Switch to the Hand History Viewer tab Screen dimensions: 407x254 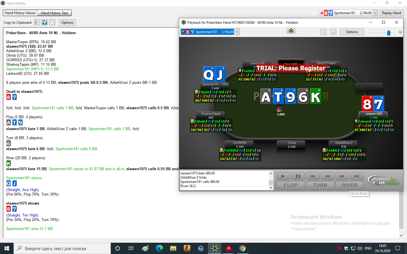[x=20, y=13]
